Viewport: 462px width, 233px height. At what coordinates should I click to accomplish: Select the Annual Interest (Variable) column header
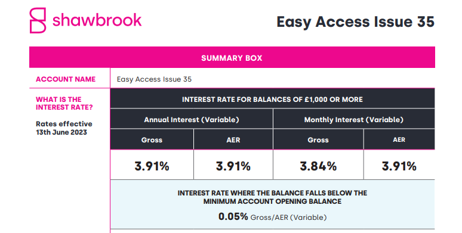pyautogui.click(x=192, y=120)
